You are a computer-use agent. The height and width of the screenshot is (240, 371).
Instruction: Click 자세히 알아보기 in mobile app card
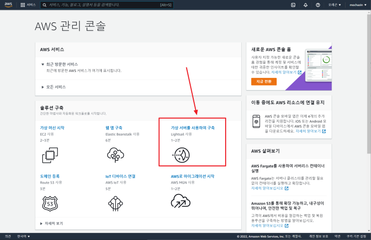pos(308,131)
